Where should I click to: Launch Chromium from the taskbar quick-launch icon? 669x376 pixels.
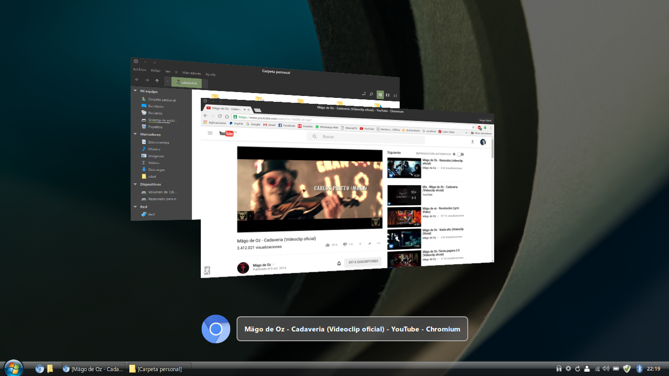click(x=40, y=369)
